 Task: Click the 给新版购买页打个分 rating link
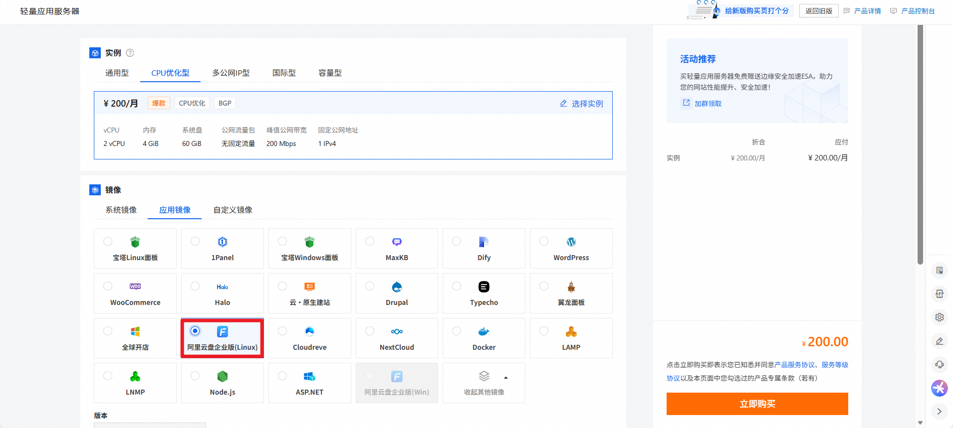click(756, 11)
